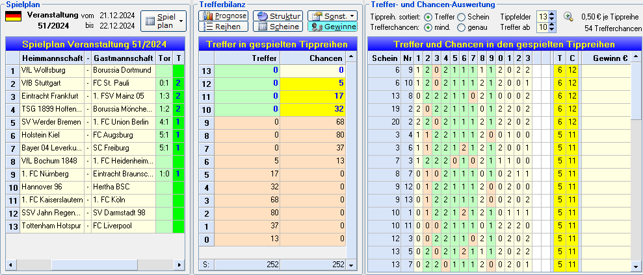Open the Scheine view
The height and width of the screenshot is (275, 643).
(x=278, y=27)
